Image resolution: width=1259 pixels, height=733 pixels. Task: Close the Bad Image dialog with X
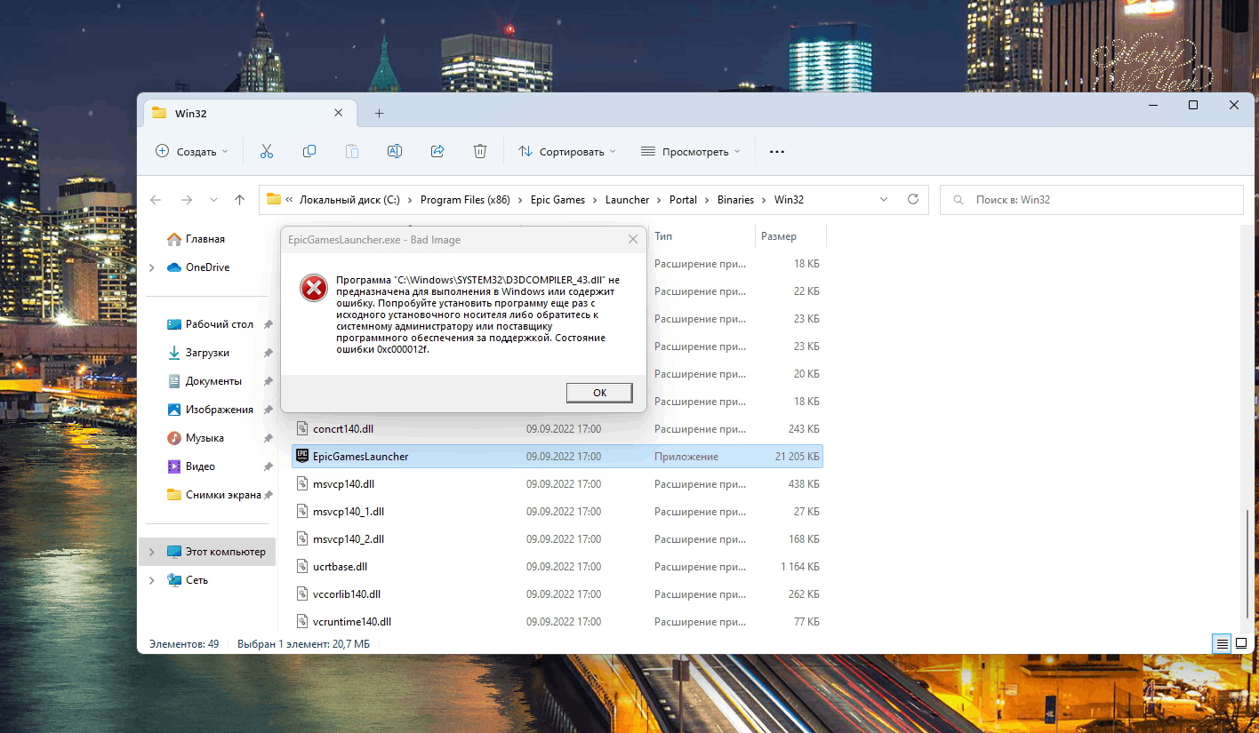tap(633, 239)
